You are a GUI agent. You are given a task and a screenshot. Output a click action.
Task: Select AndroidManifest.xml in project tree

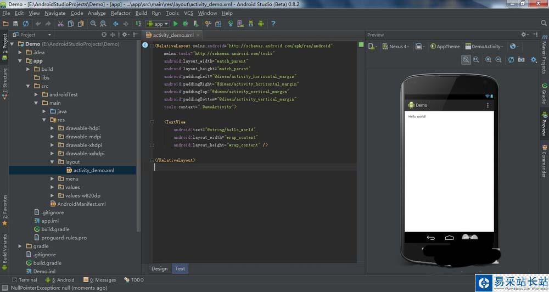[78, 204]
